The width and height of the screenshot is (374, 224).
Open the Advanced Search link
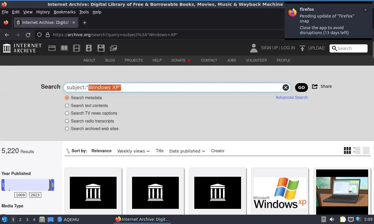tap(292, 97)
